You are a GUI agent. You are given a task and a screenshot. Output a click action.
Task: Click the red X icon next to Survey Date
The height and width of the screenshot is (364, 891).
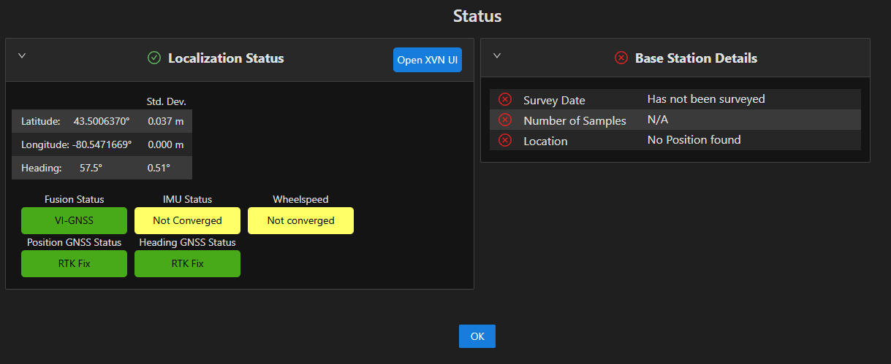(x=505, y=99)
